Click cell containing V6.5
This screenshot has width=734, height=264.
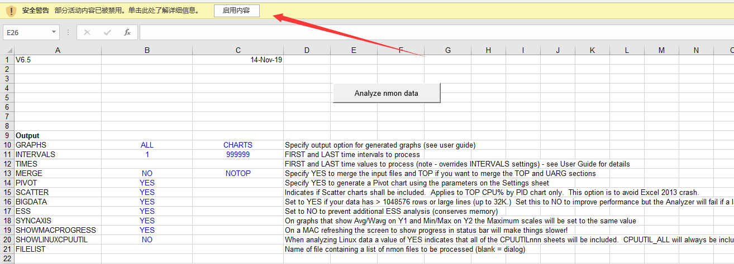[x=58, y=60]
